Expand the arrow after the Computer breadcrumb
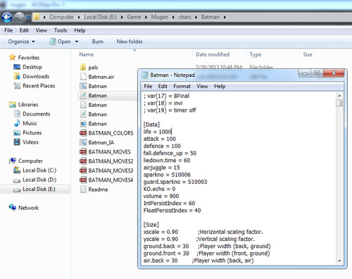This screenshot has width=352, height=279. 79,17
